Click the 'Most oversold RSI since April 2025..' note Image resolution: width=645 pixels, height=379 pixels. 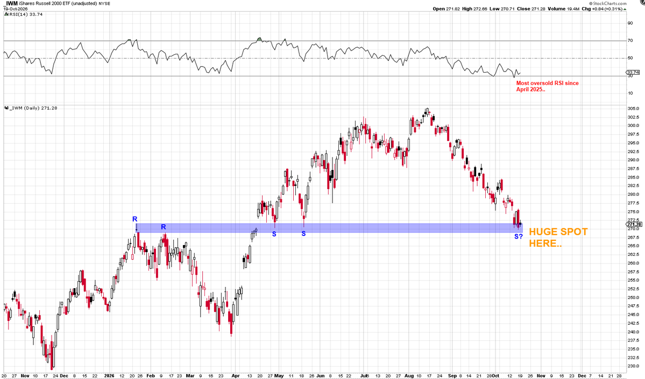548,87
